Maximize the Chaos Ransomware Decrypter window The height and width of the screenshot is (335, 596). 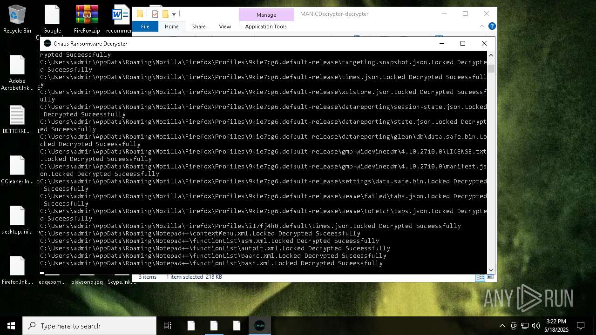tap(463, 43)
